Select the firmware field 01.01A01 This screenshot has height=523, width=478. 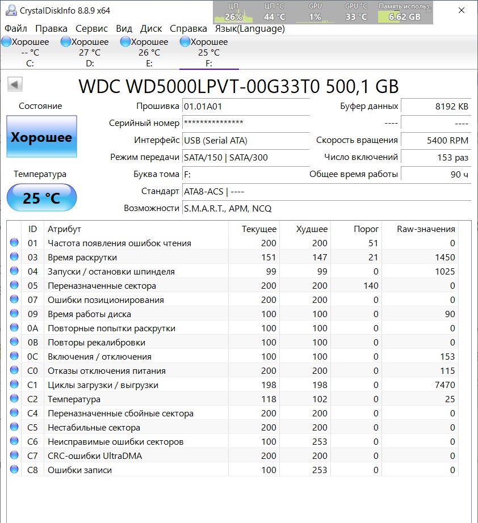point(246,107)
